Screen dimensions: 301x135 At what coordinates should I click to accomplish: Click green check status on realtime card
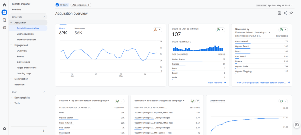218,29
